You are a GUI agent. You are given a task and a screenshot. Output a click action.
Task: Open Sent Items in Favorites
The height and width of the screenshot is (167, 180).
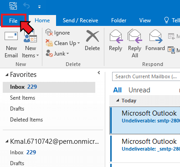click(x=22, y=98)
